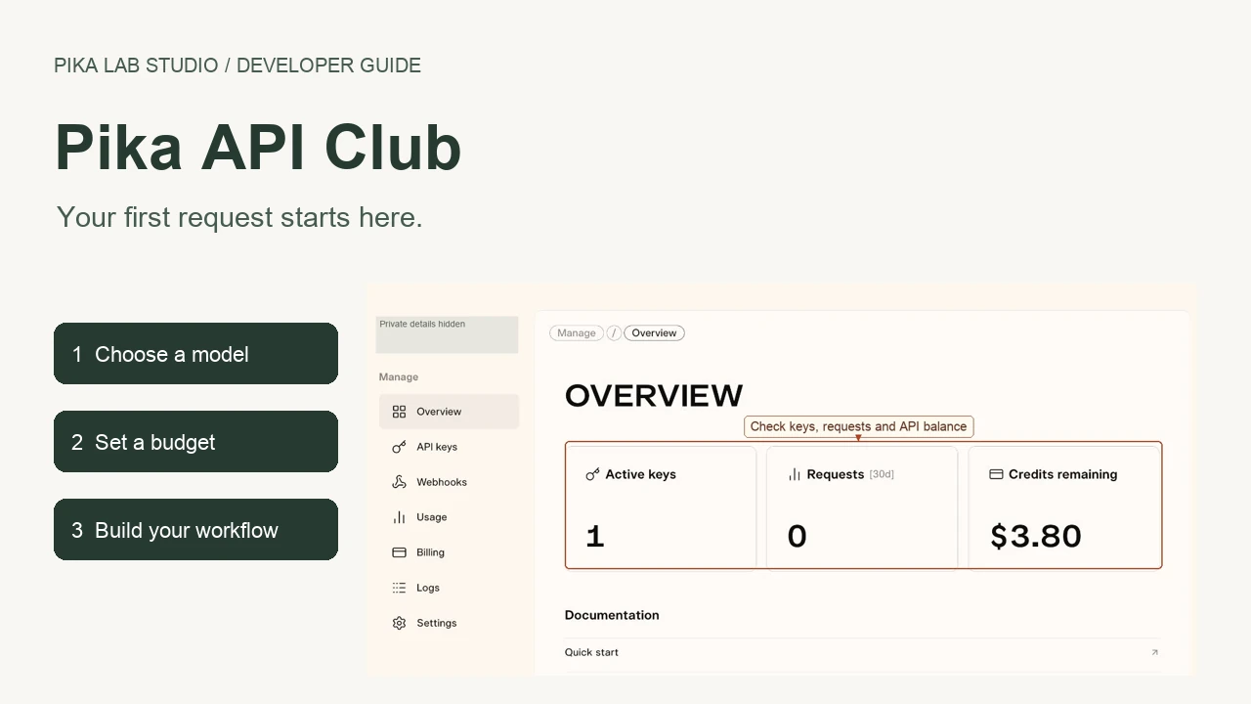Click the Quick start external link arrow
The width and height of the screenshot is (1251, 704).
pyautogui.click(x=1154, y=652)
